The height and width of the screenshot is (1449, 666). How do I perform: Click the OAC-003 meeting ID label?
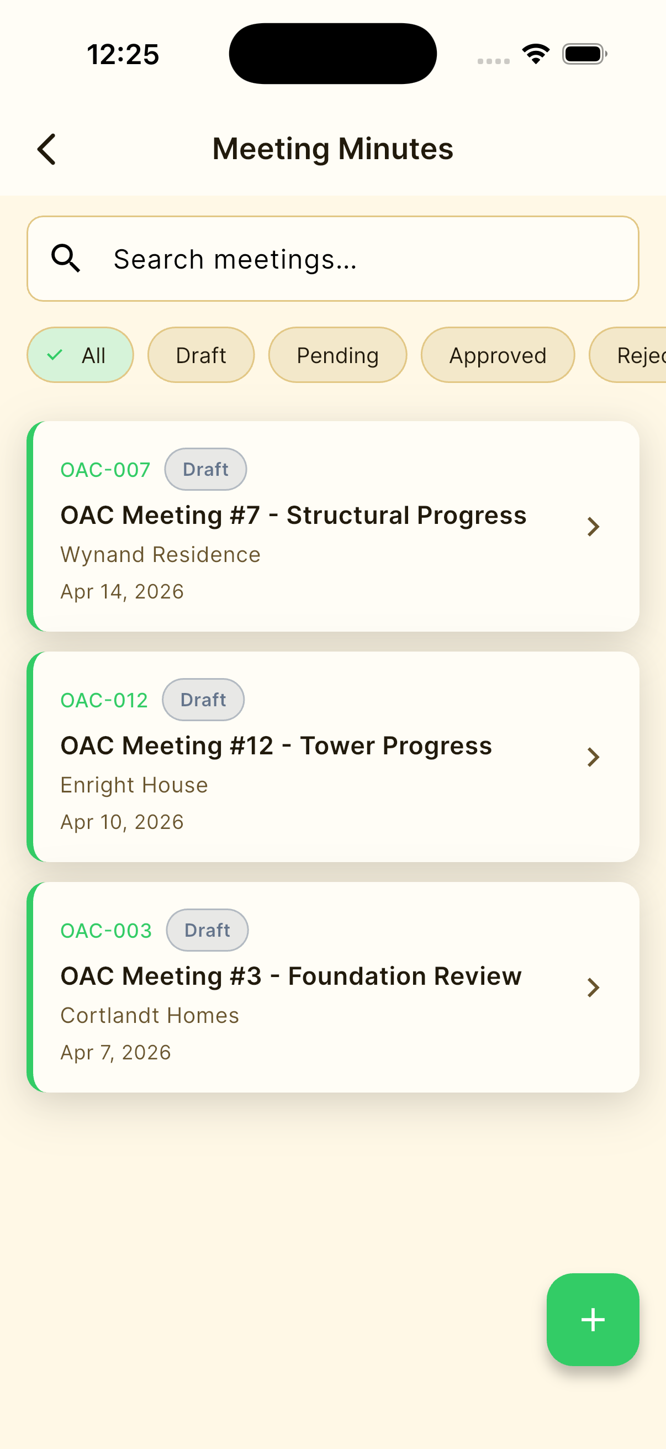point(106,931)
